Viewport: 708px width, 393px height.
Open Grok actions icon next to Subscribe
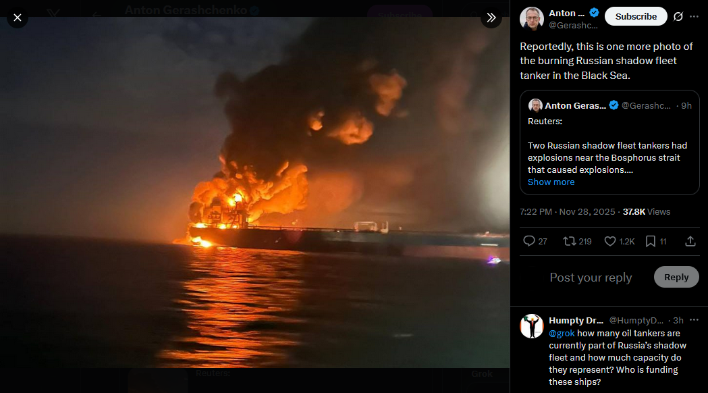[678, 17]
